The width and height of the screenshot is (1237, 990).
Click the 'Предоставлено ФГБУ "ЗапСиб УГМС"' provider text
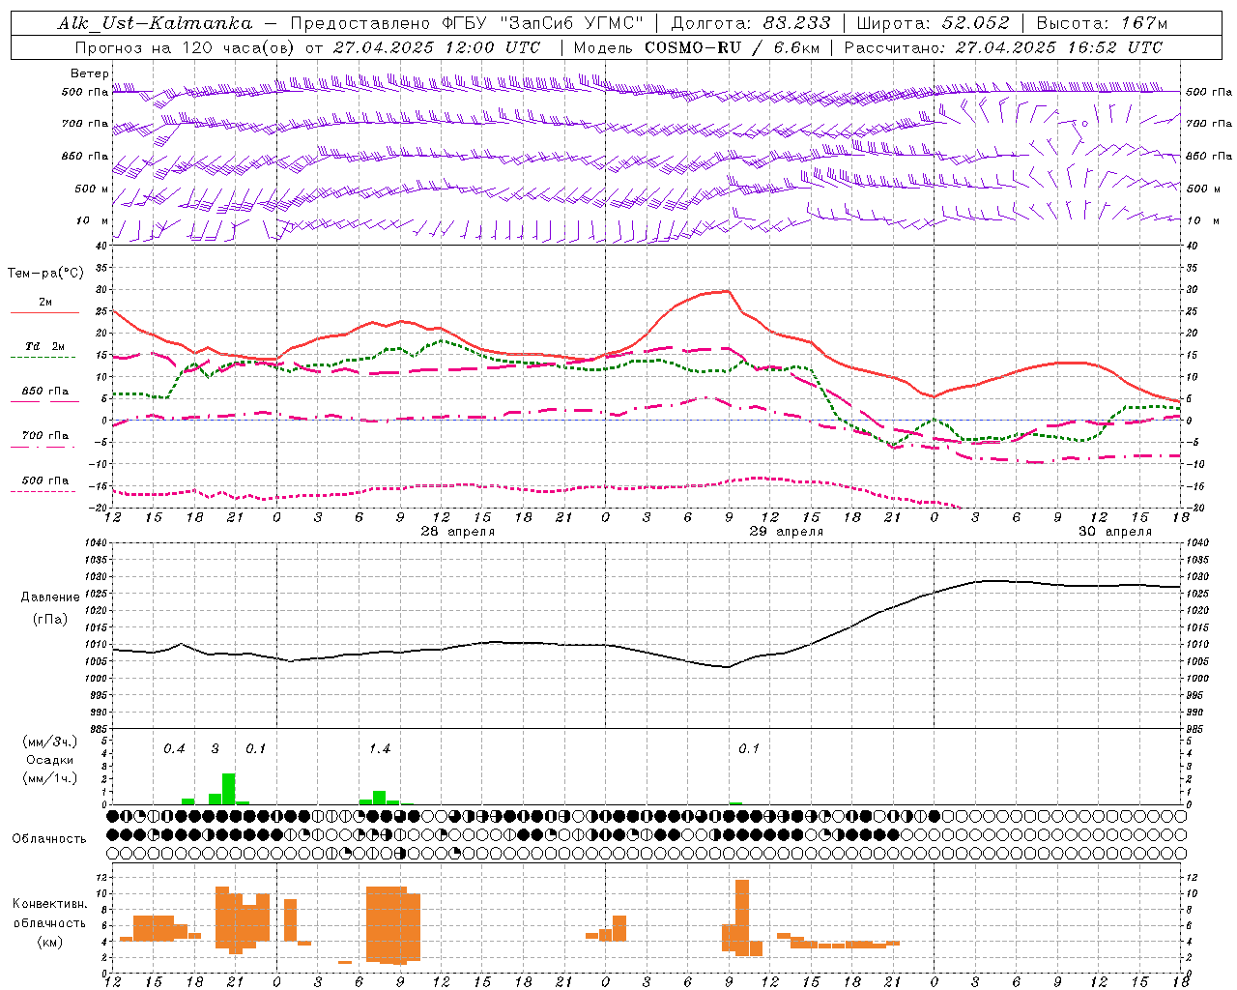point(467,23)
